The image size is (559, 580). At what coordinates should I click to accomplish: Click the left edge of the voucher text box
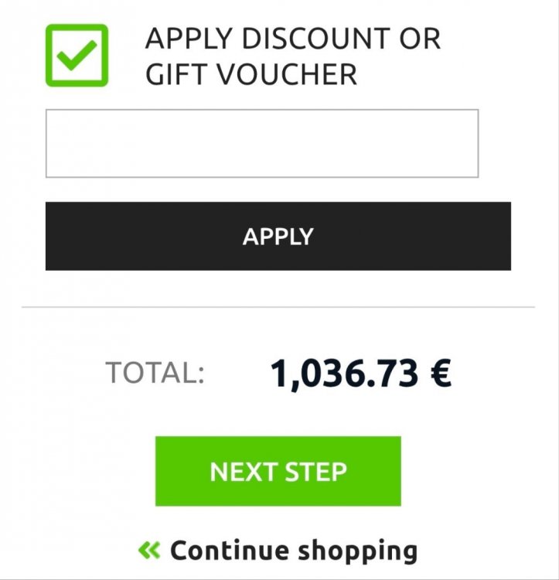[x=48, y=143]
